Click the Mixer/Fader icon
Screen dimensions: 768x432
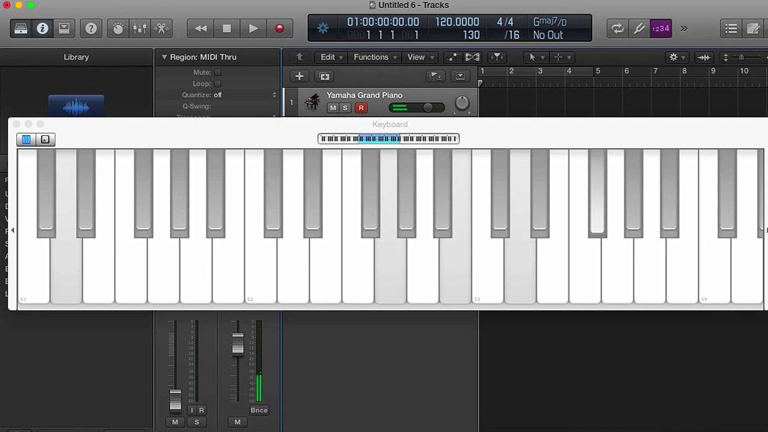click(x=140, y=28)
